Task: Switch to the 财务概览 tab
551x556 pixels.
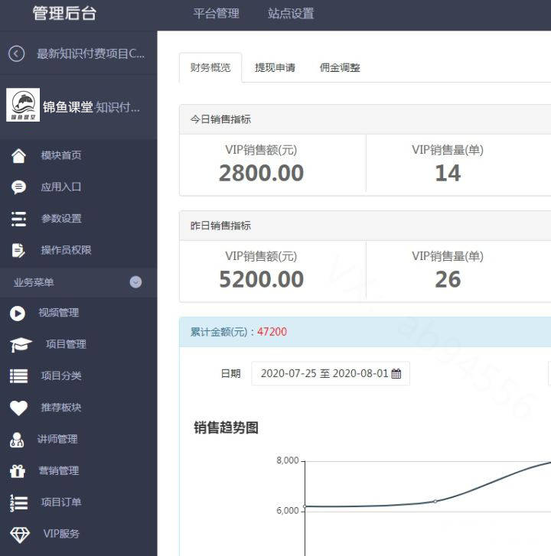Action: coord(210,67)
